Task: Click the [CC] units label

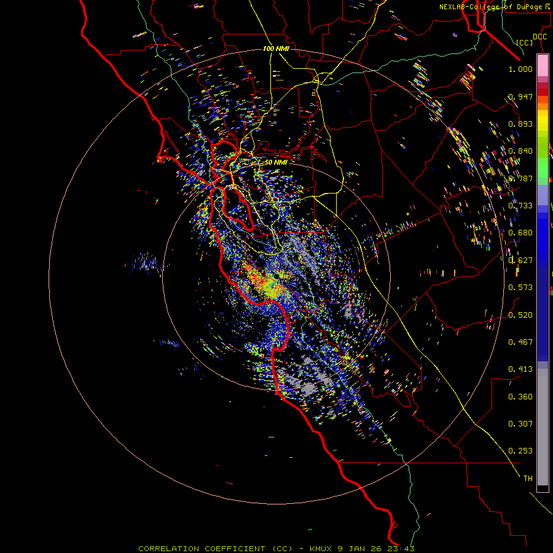Action: click(525, 42)
